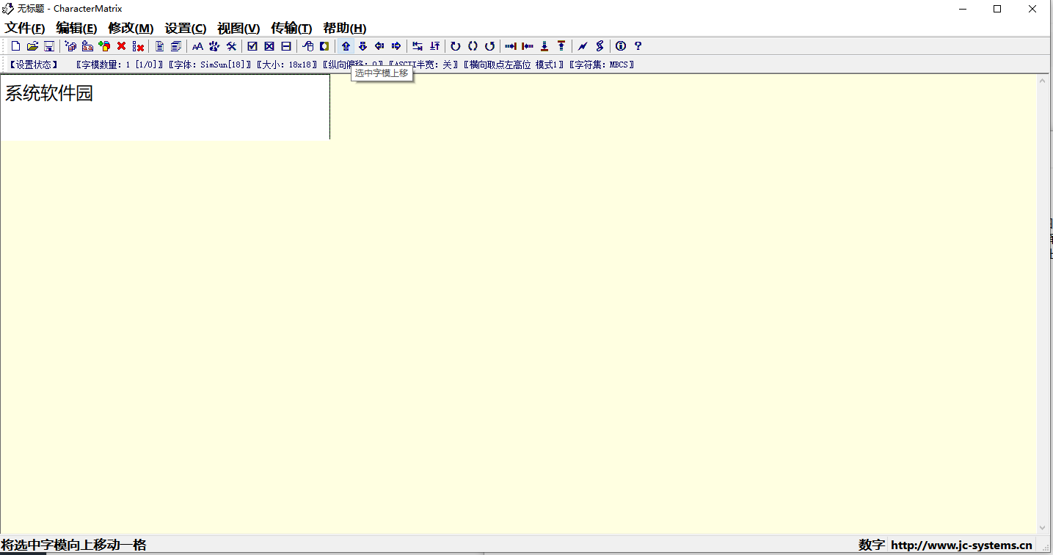Click the crossed box toolbar icon

[269, 46]
